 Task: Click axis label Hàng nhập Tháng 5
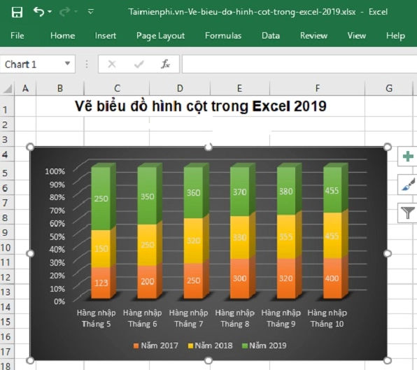(97, 318)
